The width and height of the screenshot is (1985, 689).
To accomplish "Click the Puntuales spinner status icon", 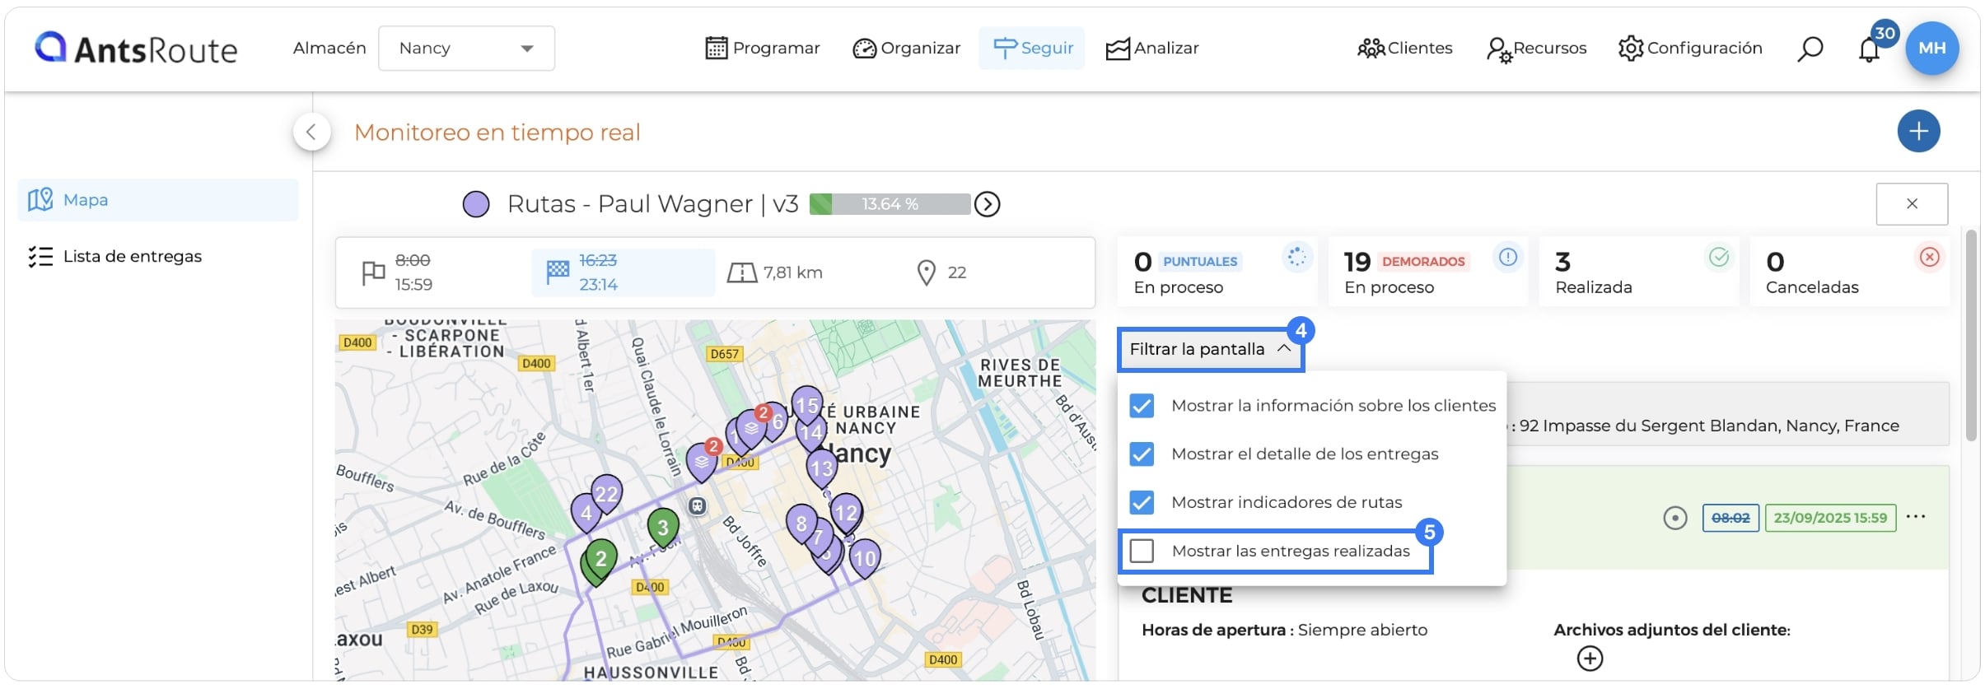I will point(1296,258).
